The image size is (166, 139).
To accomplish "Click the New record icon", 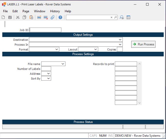I will [3, 17].
